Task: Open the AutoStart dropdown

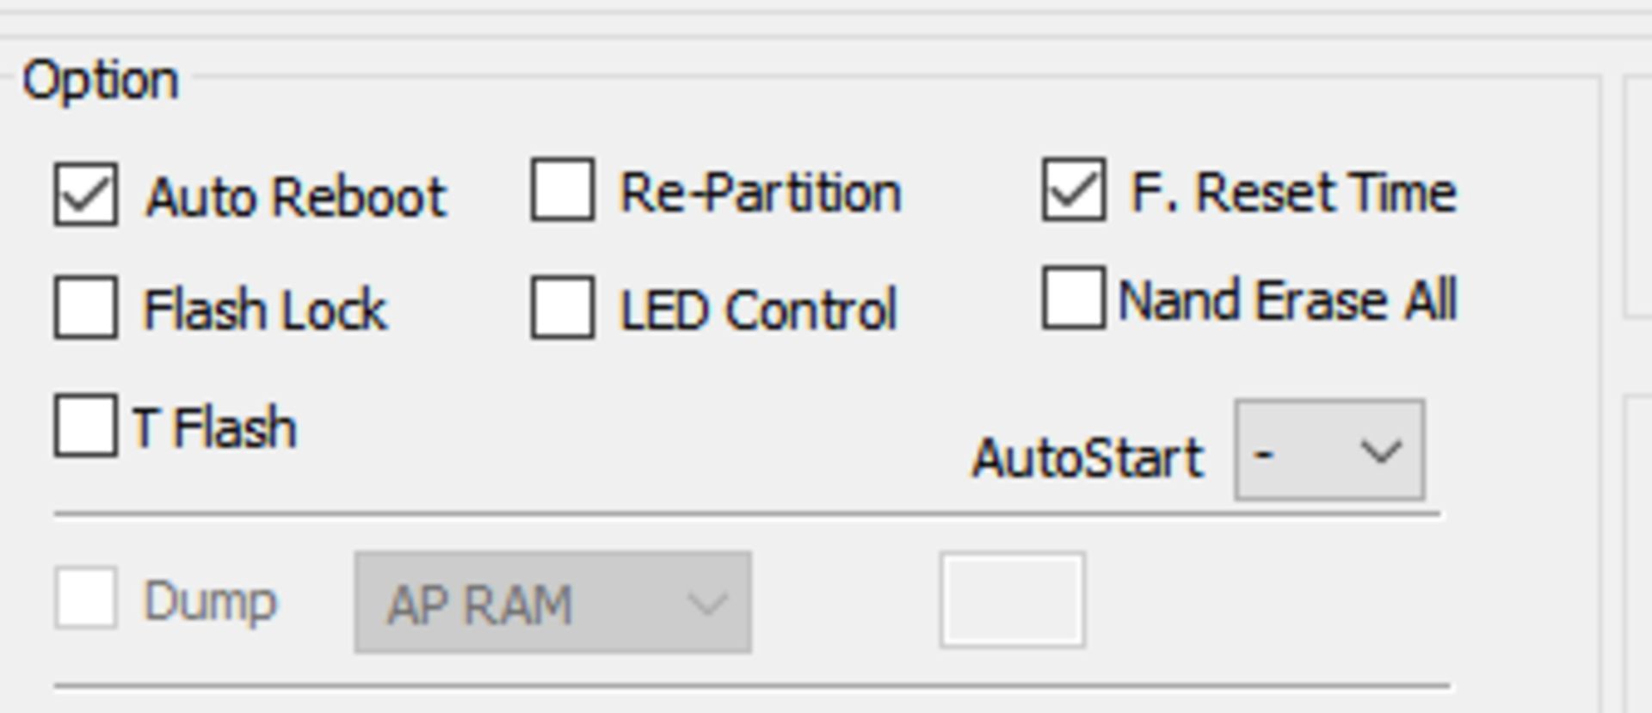Action: [1329, 450]
